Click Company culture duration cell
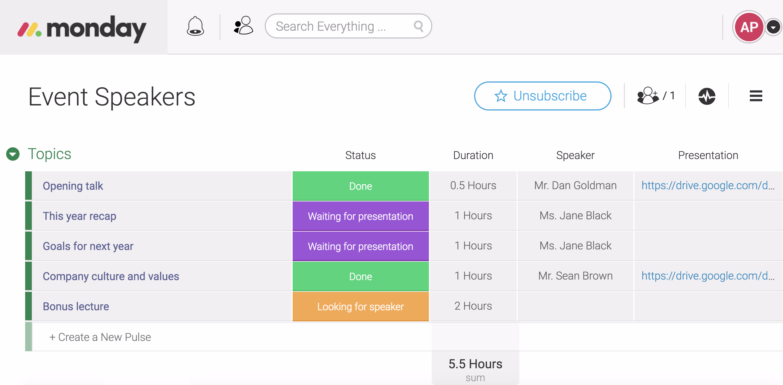This screenshot has width=783, height=385. click(473, 276)
